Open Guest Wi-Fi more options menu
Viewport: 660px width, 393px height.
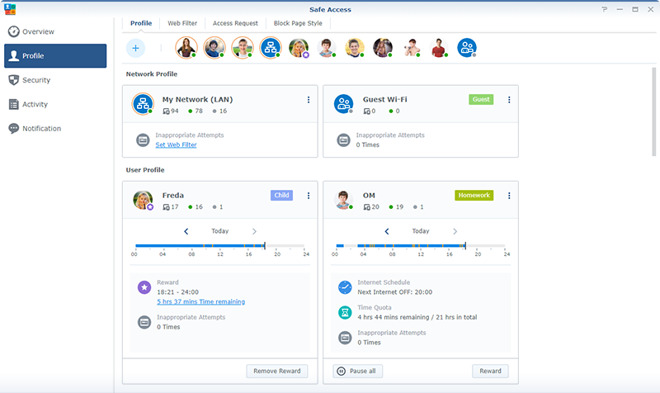click(509, 100)
